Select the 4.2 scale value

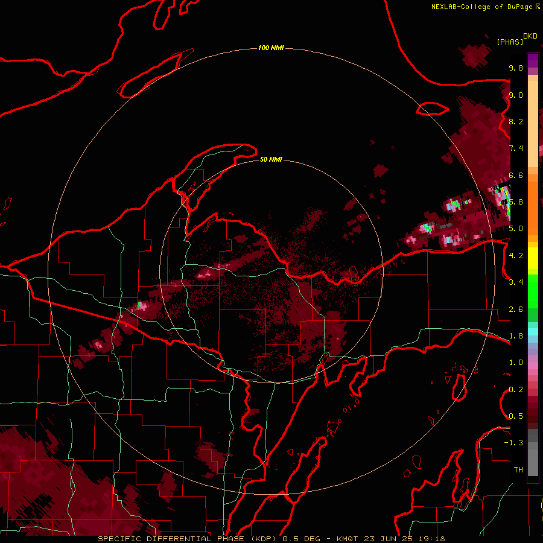tap(516, 256)
